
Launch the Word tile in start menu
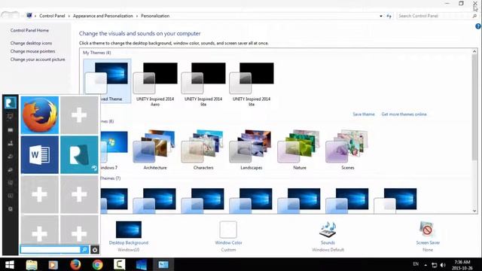tap(40, 155)
